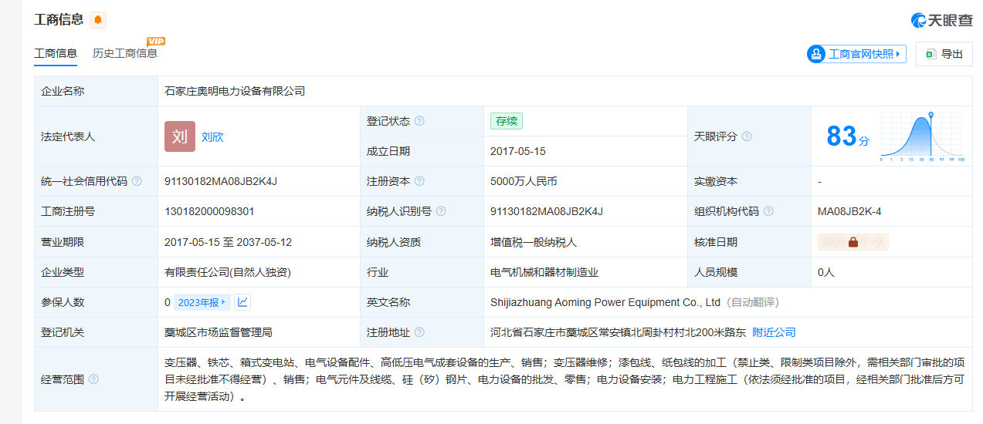Click taxpayer qualification 增值税一般纳税人
The height and width of the screenshot is (424, 983).
[x=534, y=242]
